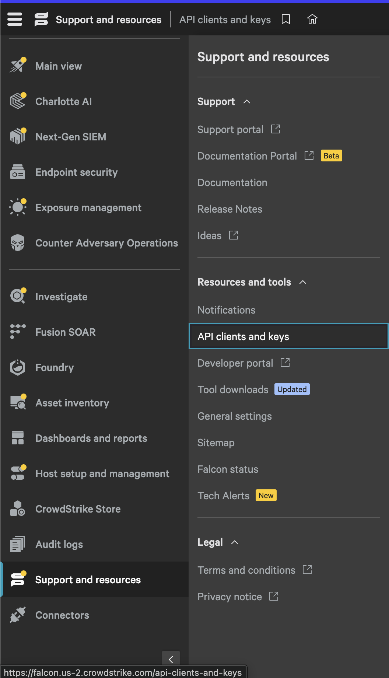Click the Charlotte AI icon
Screen dimensions: 389x678
coord(18,101)
